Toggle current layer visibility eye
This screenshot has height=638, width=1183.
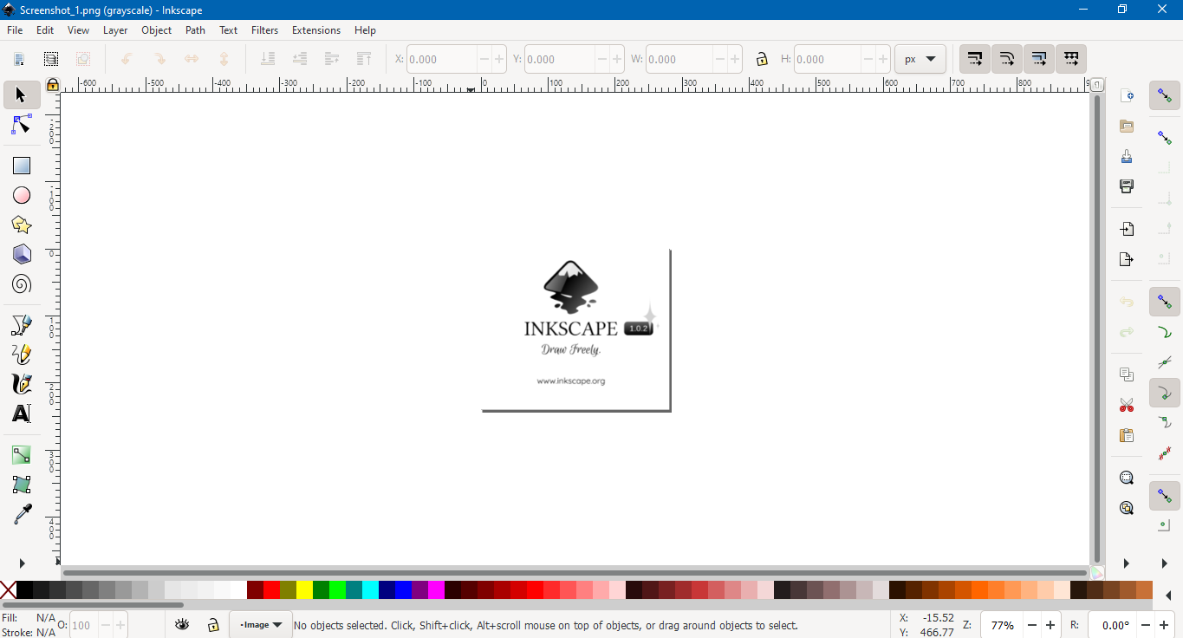click(182, 624)
